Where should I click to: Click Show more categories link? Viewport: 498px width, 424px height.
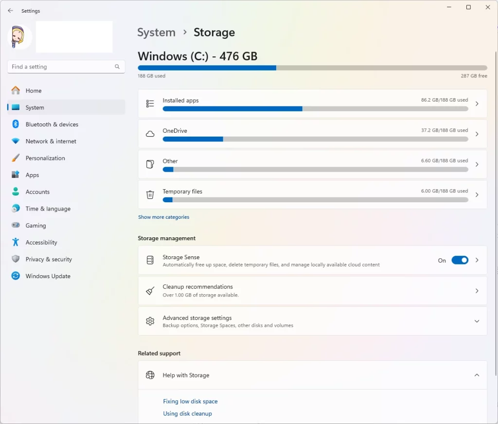pyautogui.click(x=163, y=217)
